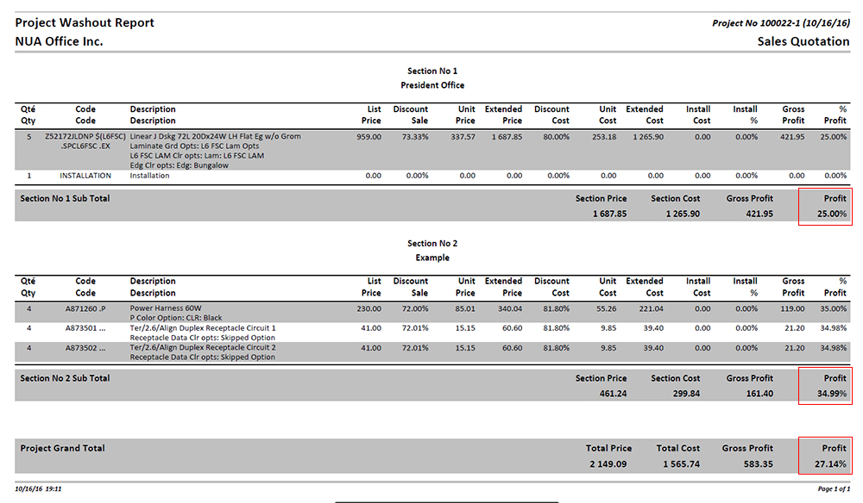Click the Section No 1 price 1 687.85
Screen dimensions: 863x503
609,214
